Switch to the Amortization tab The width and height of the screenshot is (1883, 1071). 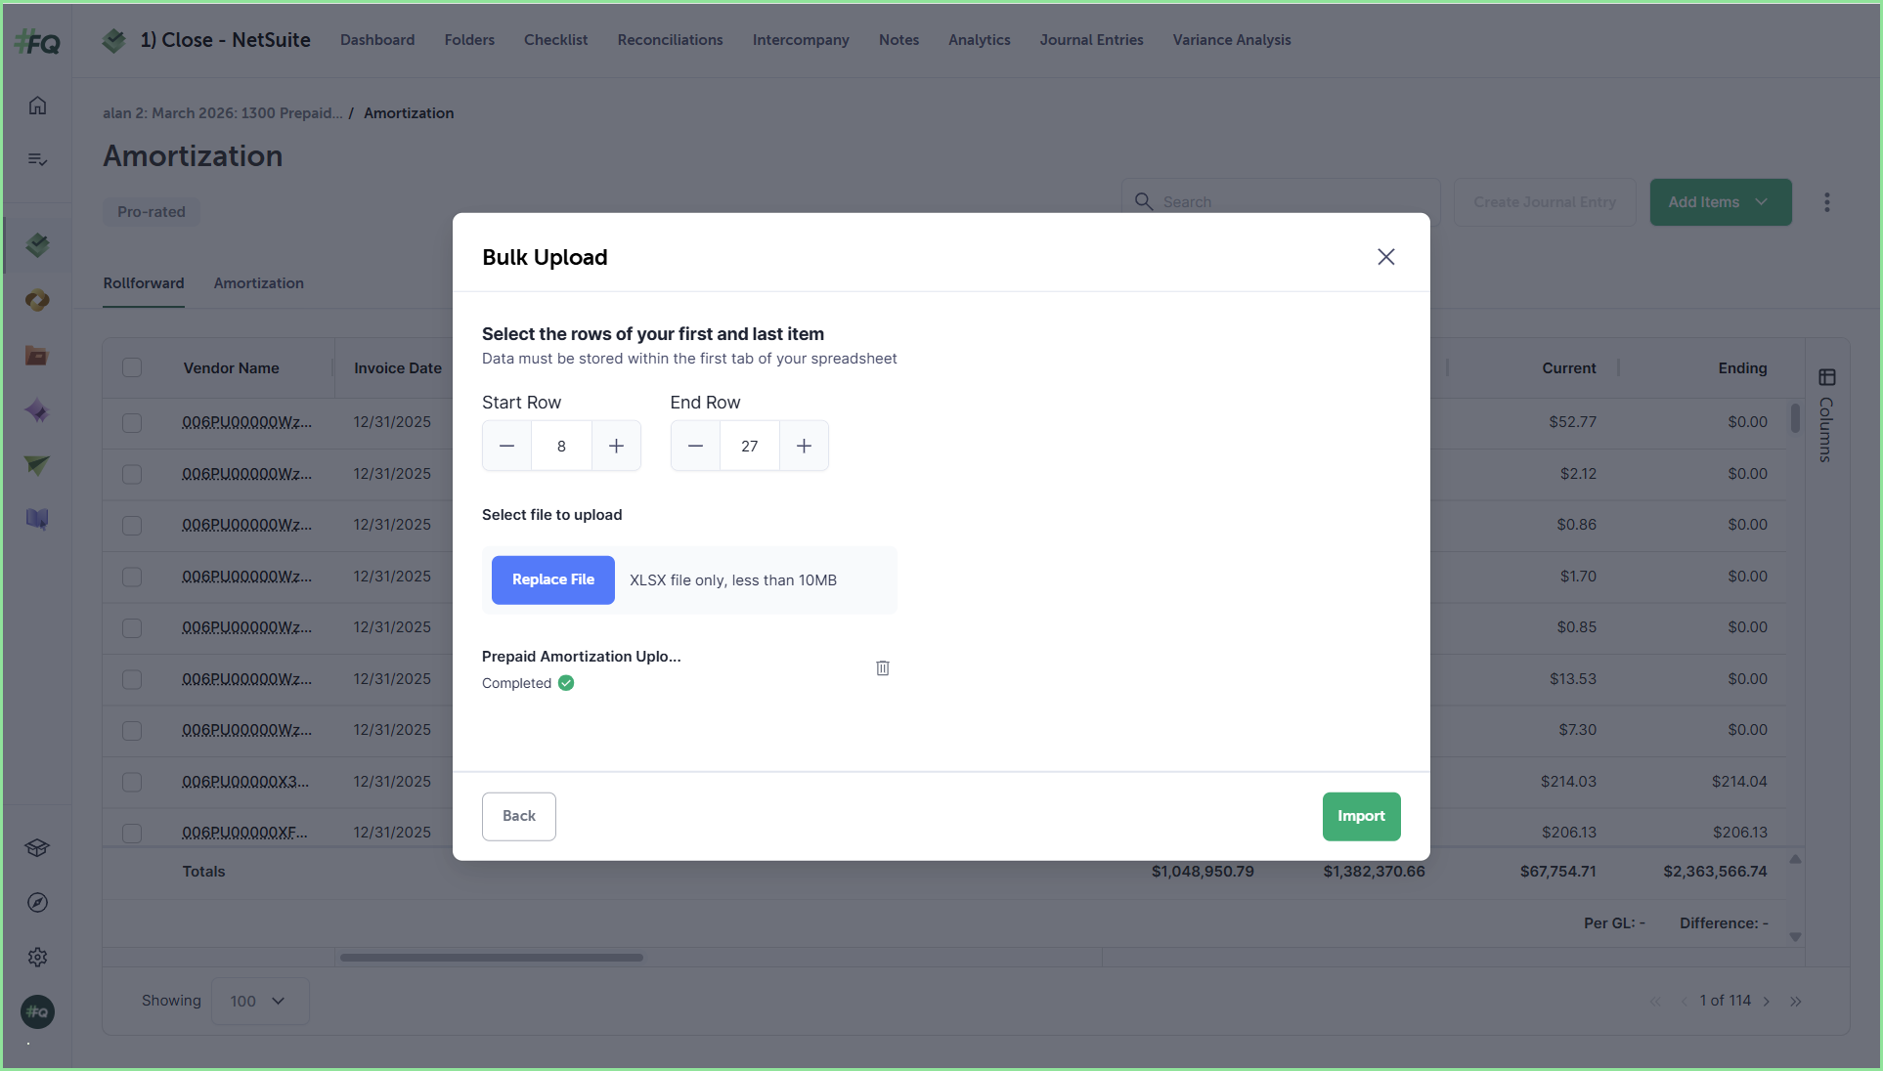[x=259, y=283]
